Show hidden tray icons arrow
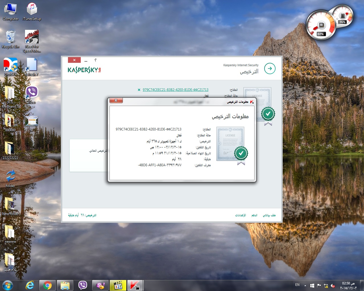Screen dimensions: 364x291 coord(305,285)
